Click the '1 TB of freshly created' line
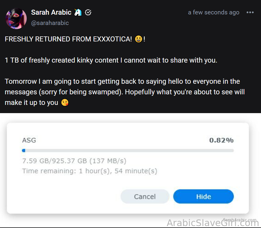 point(111,60)
